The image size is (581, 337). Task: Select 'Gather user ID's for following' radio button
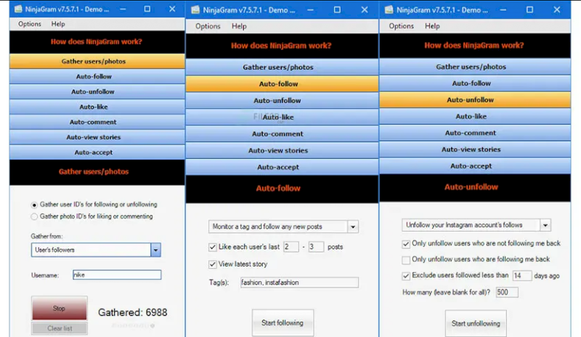click(34, 205)
